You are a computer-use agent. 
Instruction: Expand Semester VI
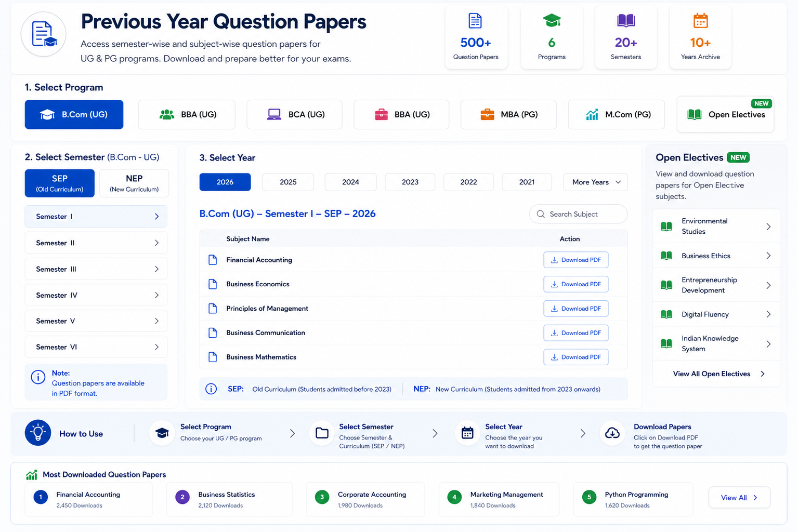click(x=96, y=347)
